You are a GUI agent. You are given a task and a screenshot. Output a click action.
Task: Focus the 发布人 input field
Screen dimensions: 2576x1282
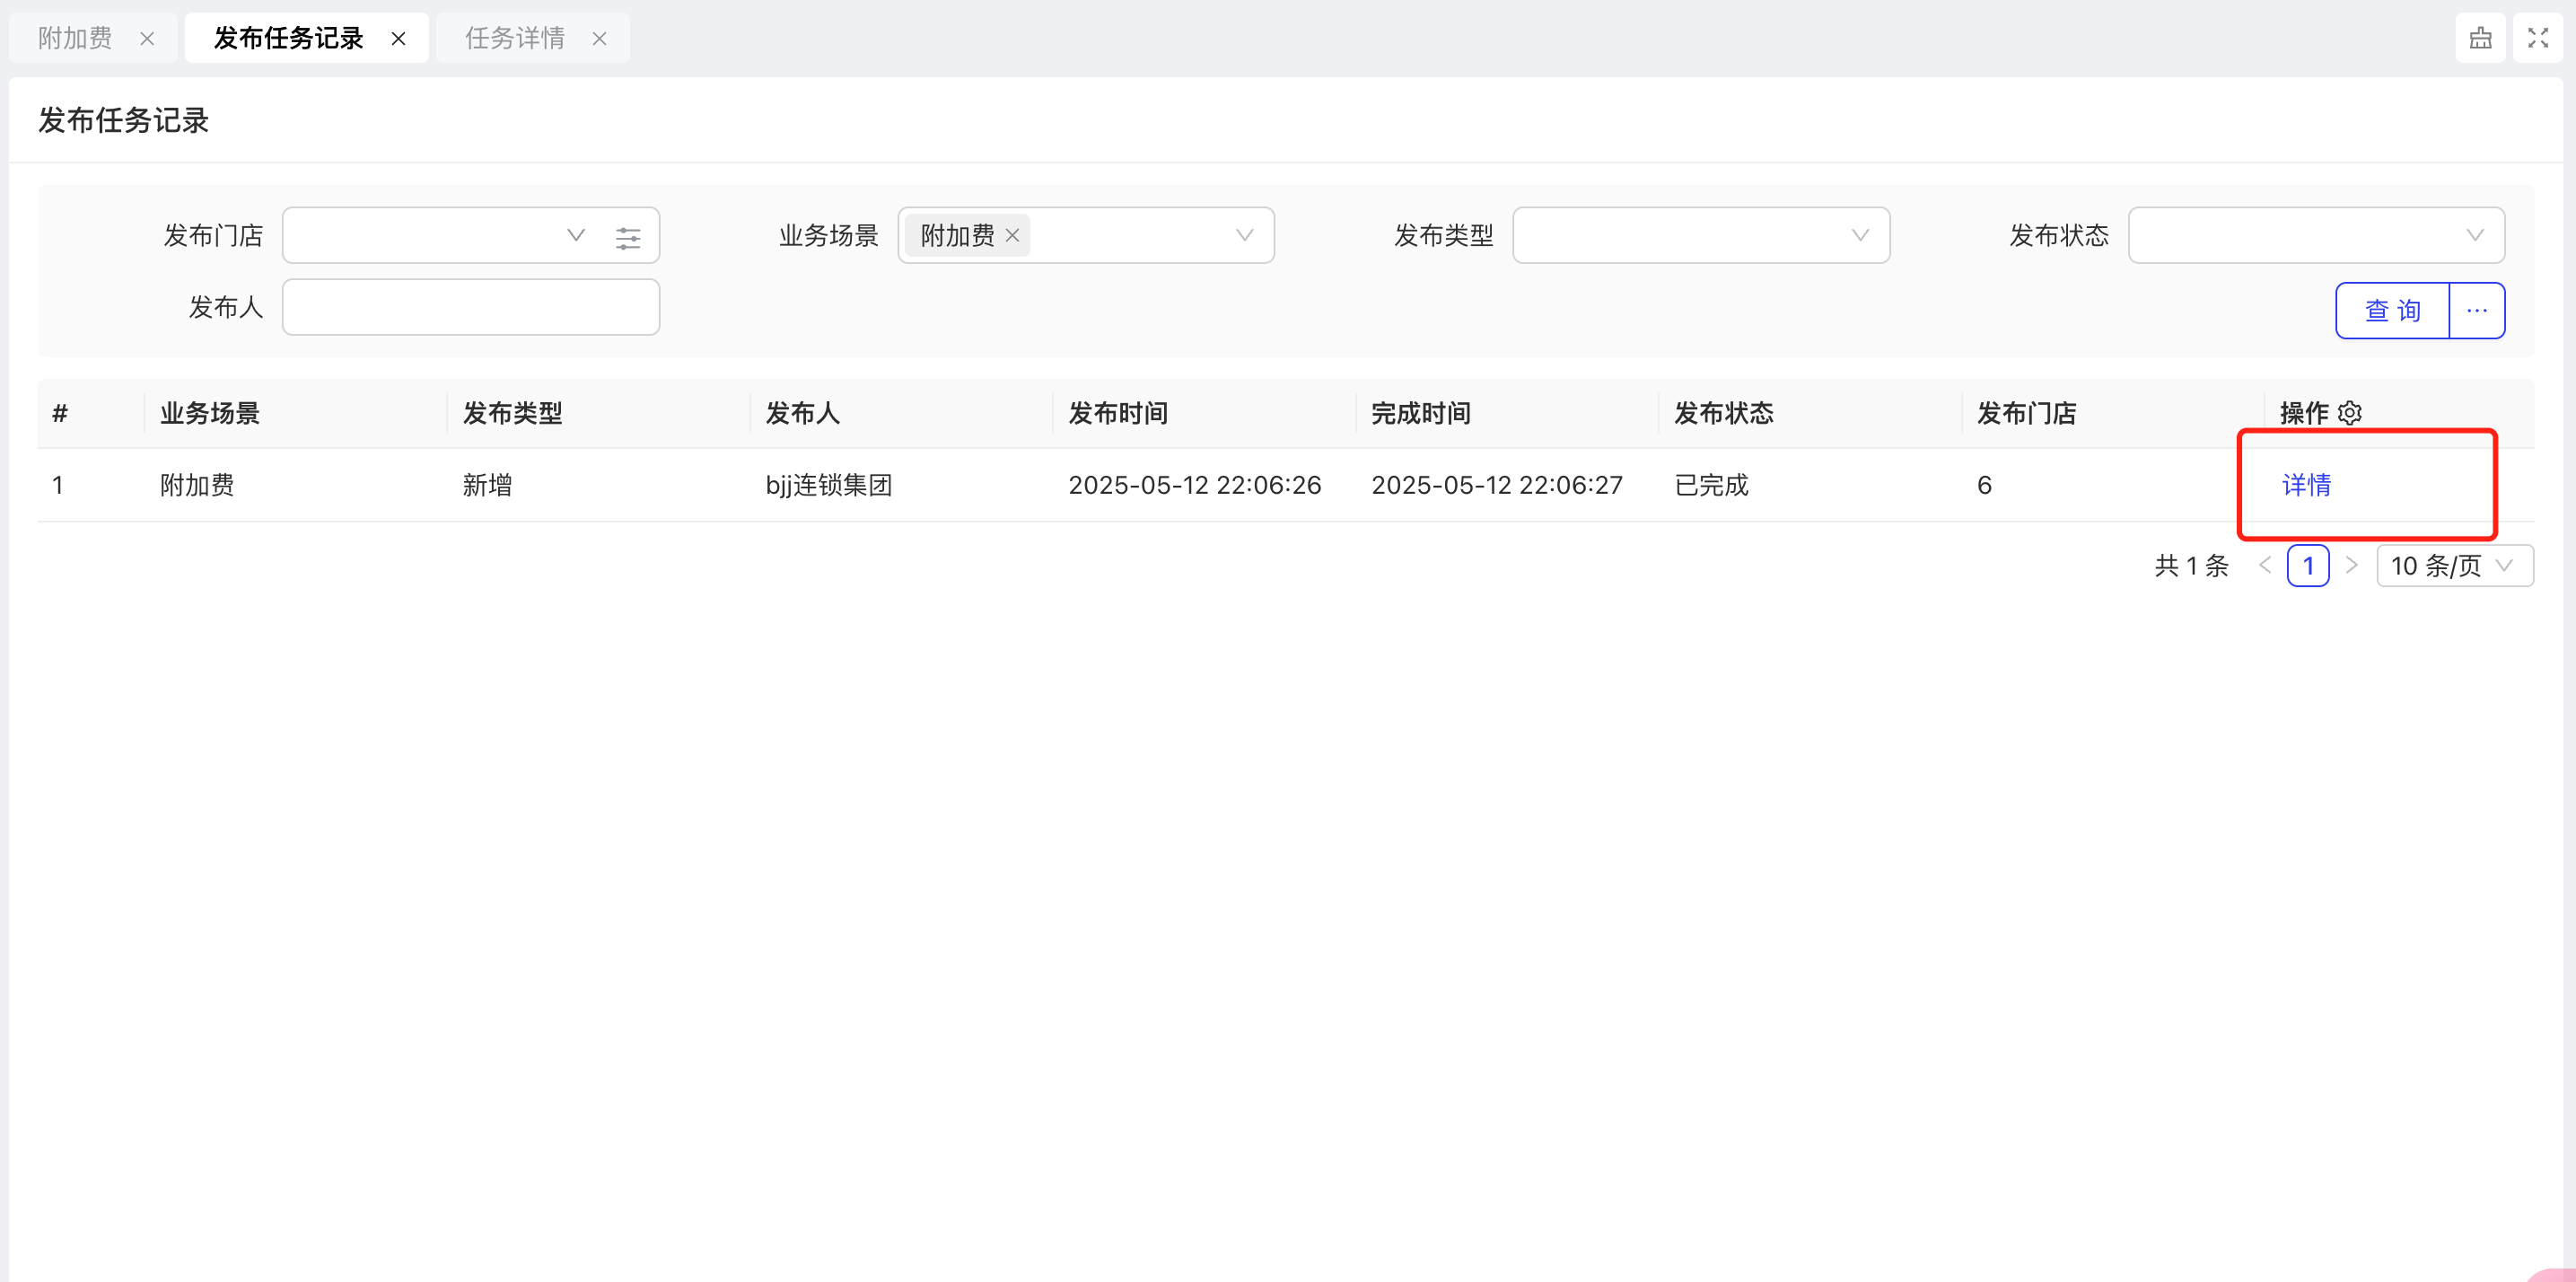[471, 307]
